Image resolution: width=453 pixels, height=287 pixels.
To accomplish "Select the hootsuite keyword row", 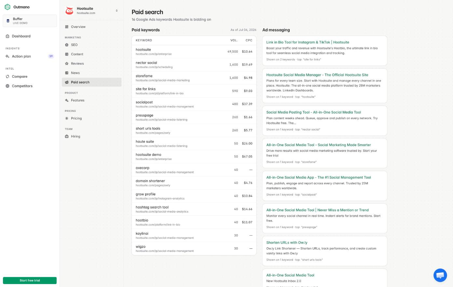I will coord(194,52).
